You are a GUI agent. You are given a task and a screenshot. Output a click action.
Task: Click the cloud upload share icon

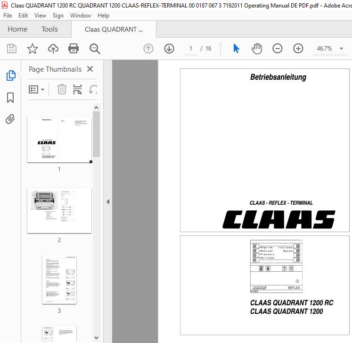tap(53, 49)
